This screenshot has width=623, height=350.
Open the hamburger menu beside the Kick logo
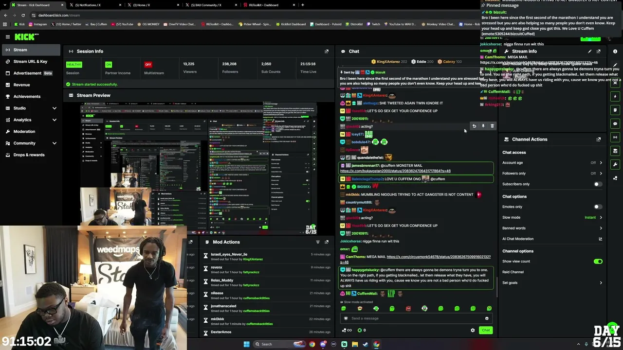pos(8,37)
